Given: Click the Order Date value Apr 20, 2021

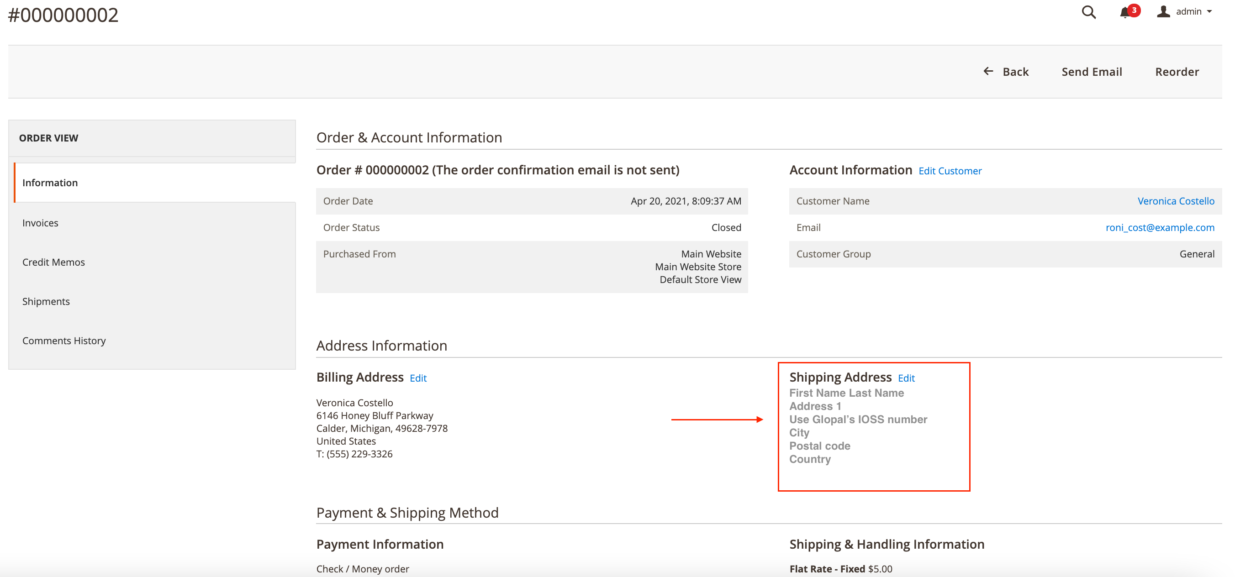Looking at the screenshot, I should pyautogui.click(x=686, y=201).
